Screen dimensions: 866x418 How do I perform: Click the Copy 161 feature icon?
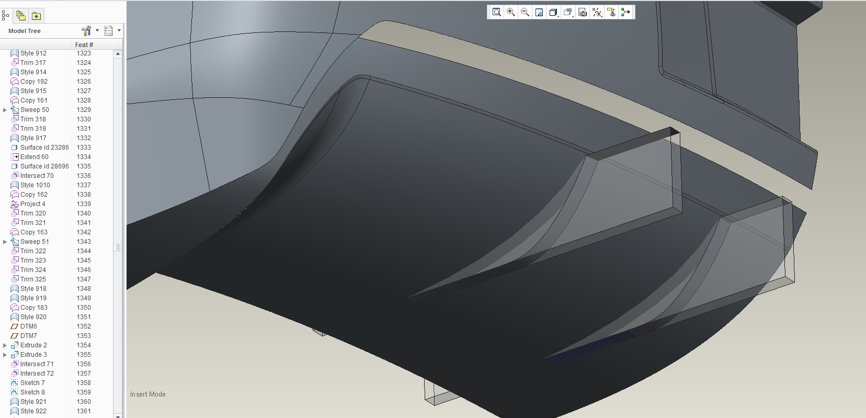coord(15,100)
